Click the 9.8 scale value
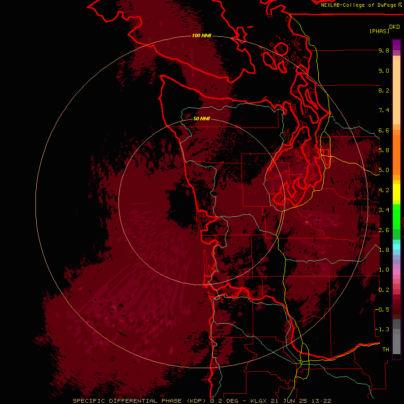The image size is (404, 404). point(384,50)
